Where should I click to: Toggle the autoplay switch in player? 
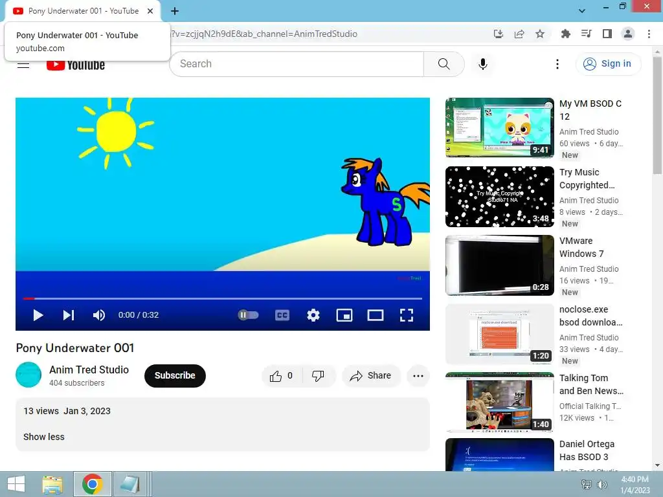[248, 315]
